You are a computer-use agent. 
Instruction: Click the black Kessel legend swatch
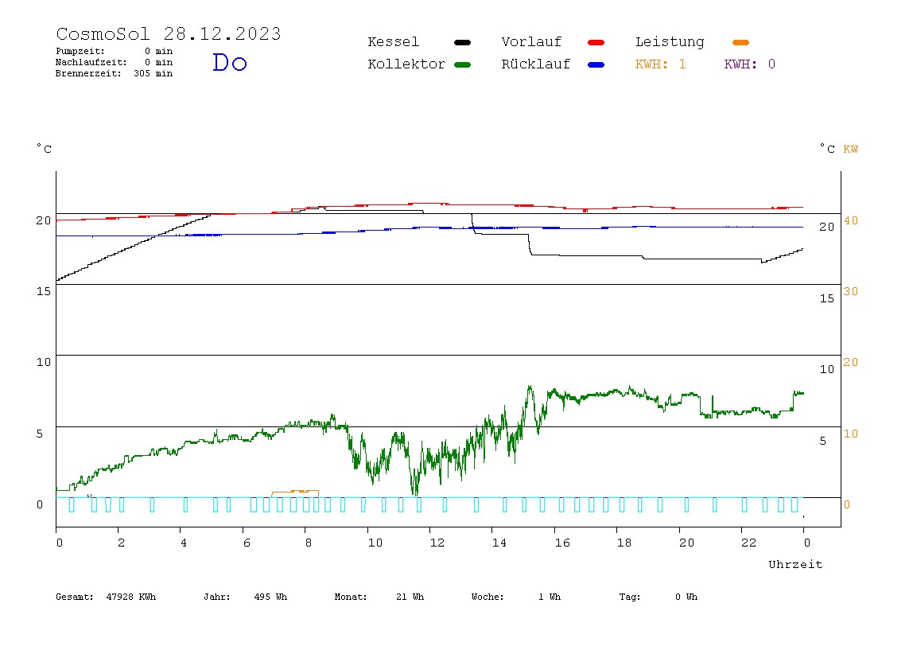coord(462,42)
